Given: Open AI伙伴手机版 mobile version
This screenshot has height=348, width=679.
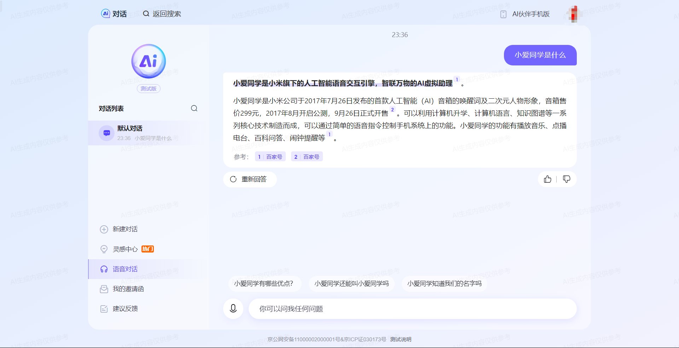Looking at the screenshot, I should tap(526, 14).
